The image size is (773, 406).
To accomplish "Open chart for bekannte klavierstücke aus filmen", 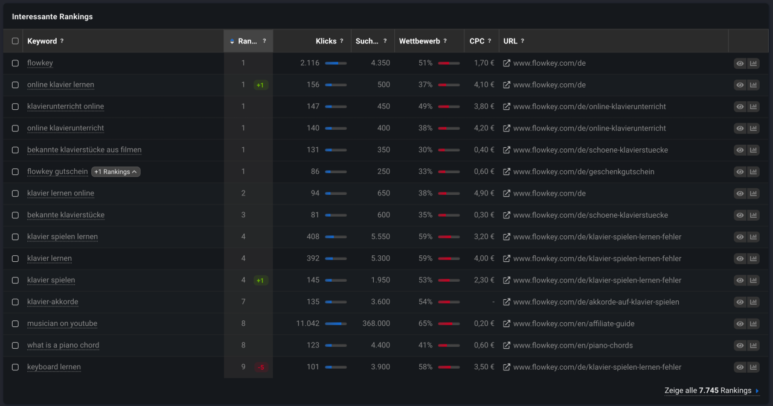I will 753,150.
